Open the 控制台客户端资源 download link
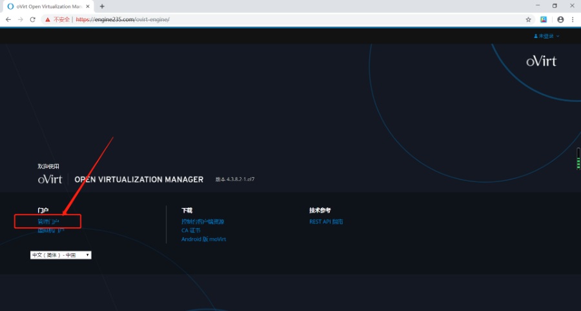The height and width of the screenshot is (311, 581). click(x=203, y=221)
